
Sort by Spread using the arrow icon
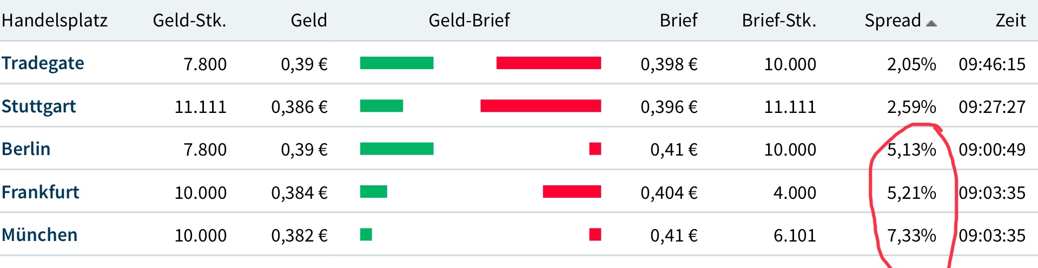pyautogui.click(x=931, y=23)
